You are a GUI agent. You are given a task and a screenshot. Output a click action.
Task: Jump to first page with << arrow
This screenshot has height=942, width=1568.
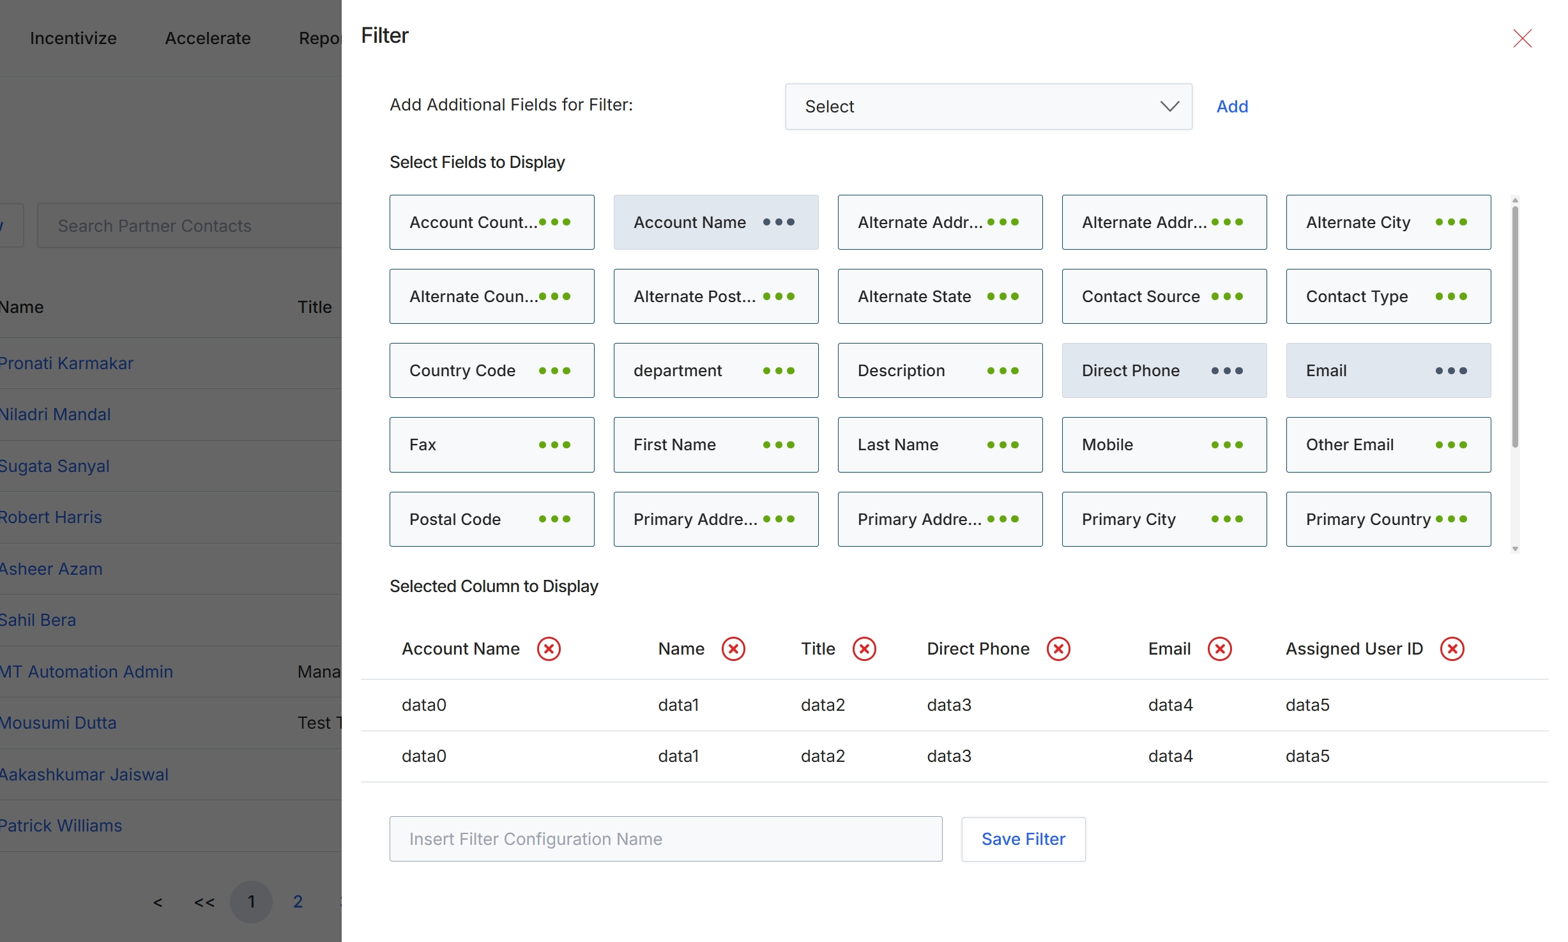coord(204,902)
